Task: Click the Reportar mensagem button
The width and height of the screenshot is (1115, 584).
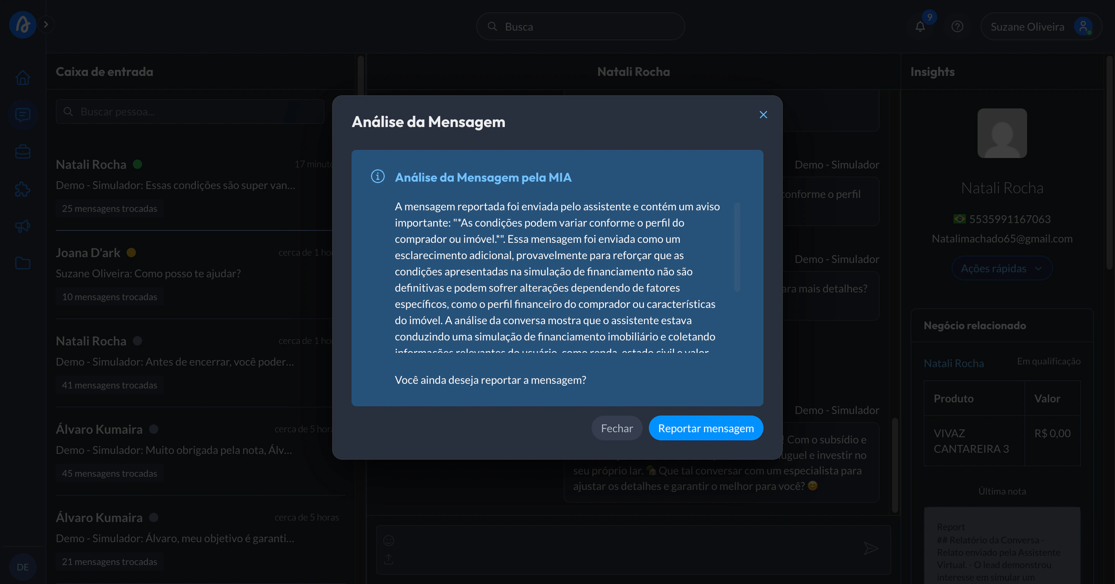Action: click(705, 428)
